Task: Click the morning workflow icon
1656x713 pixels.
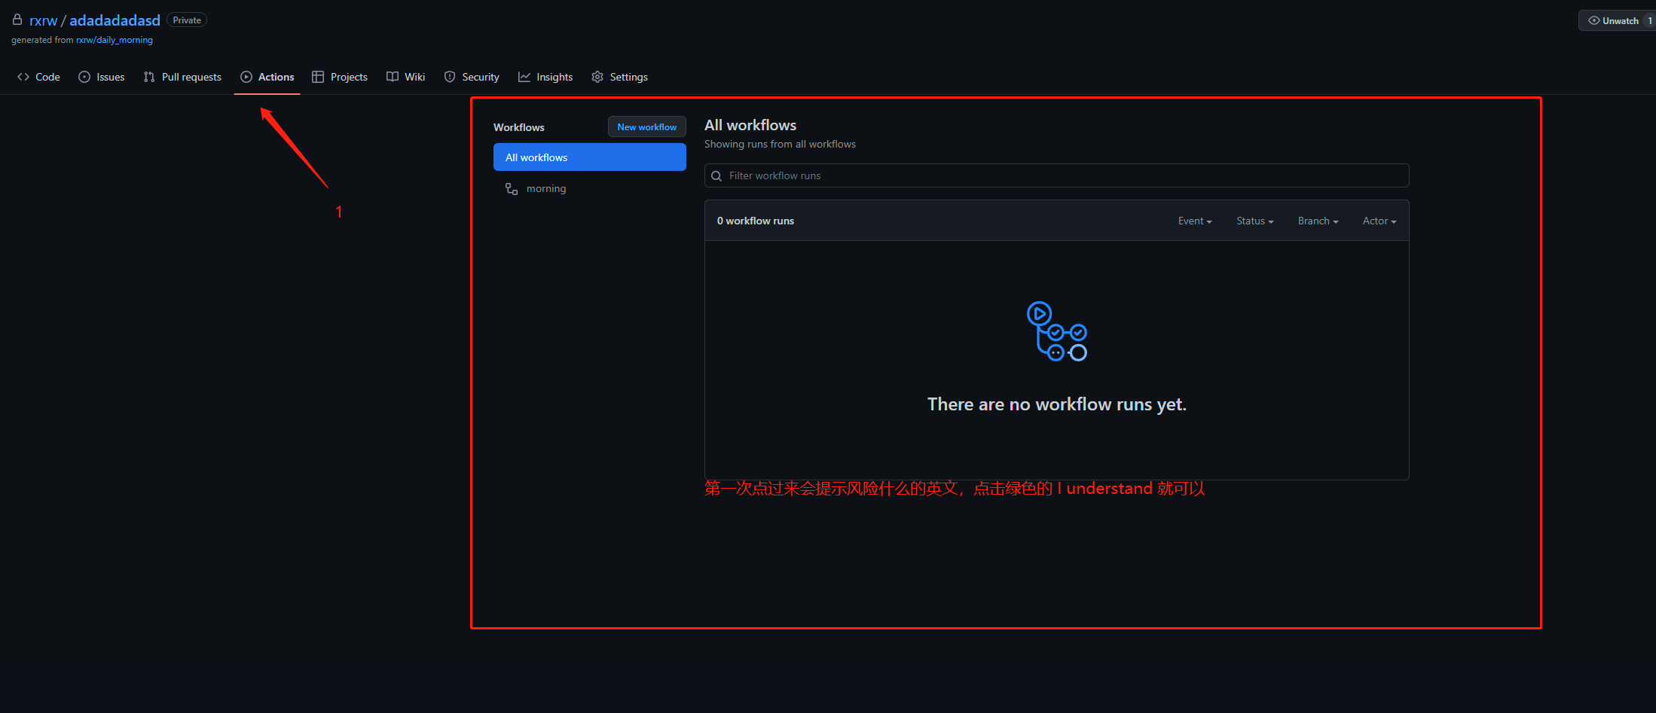Action: click(x=512, y=189)
